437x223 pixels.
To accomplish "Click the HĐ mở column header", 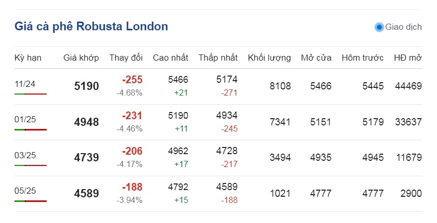I will coord(408,58).
